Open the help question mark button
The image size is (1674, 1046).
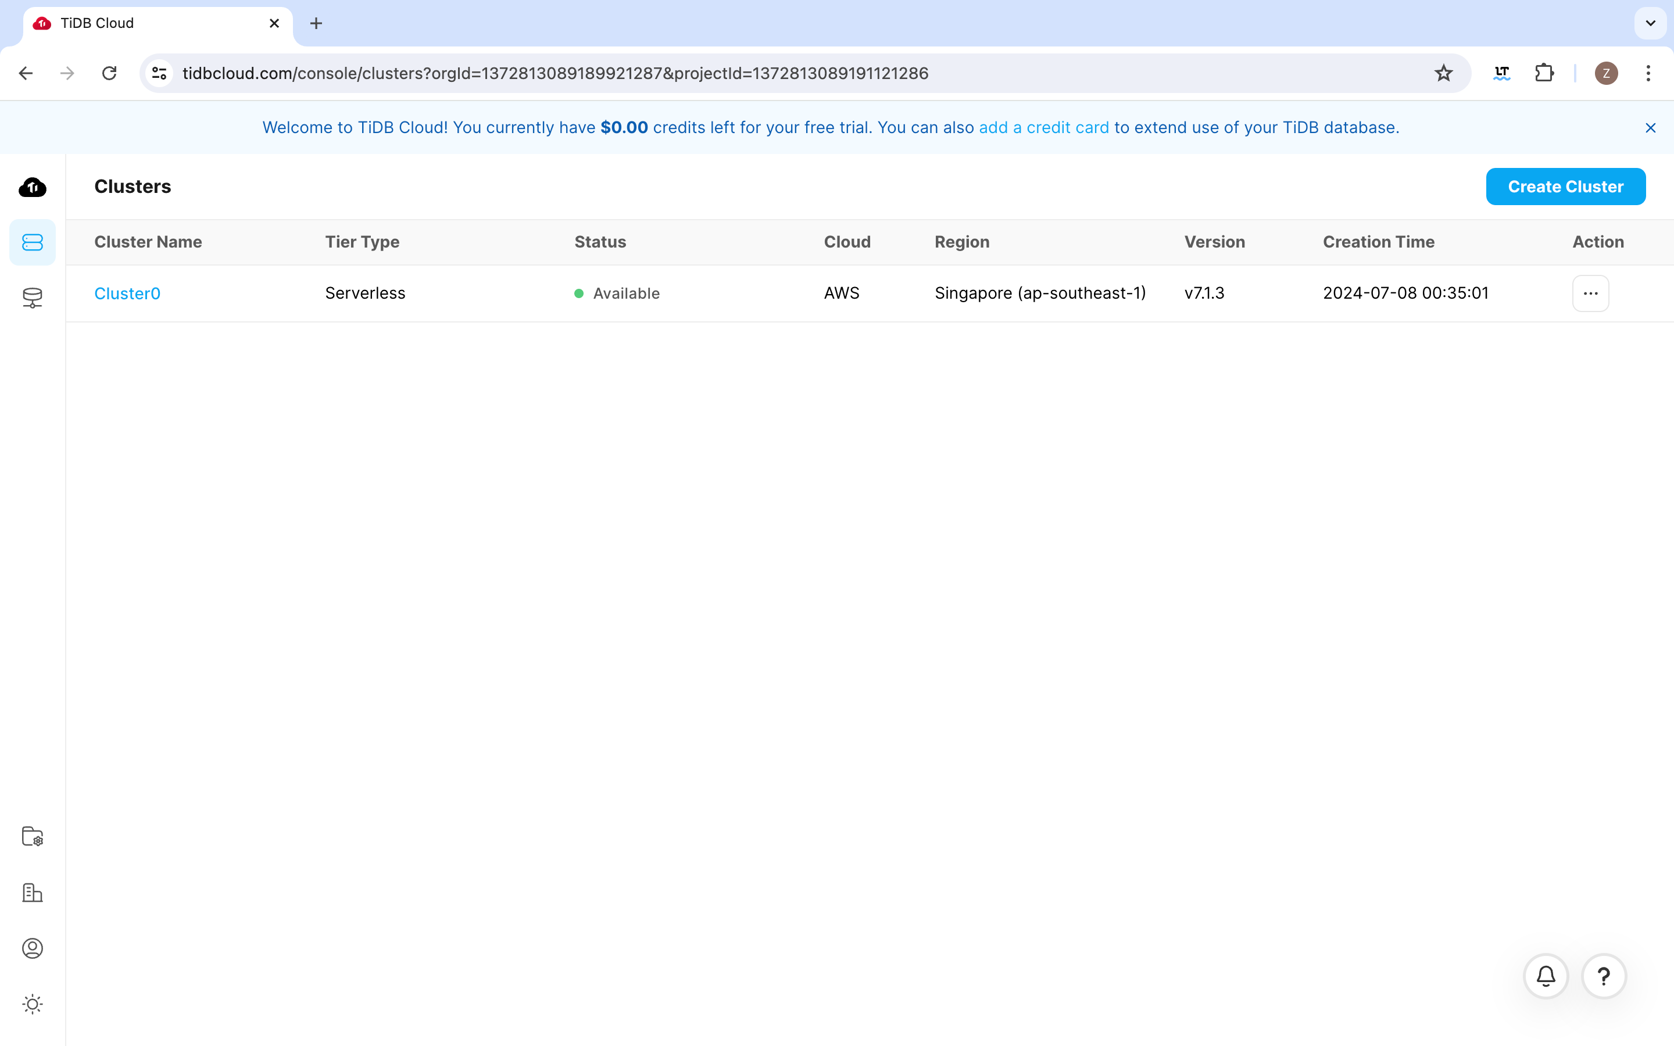pyautogui.click(x=1604, y=976)
